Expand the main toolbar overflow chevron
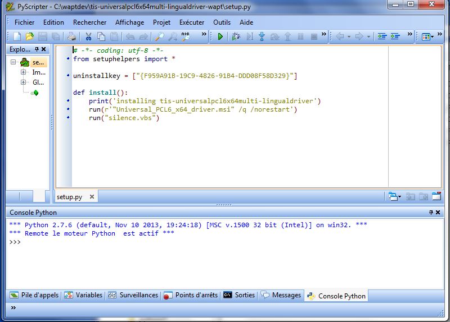 pos(204,34)
